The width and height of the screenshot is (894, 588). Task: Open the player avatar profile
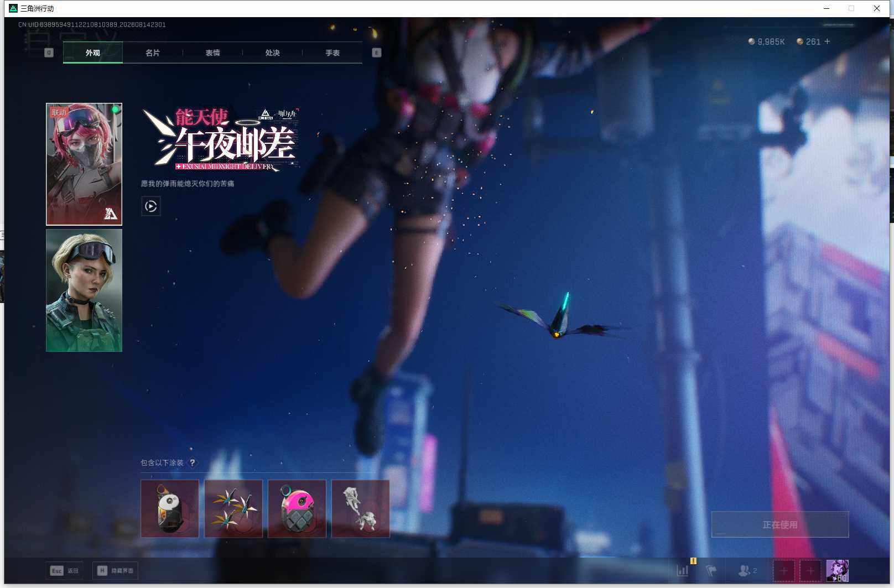click(838, 571)
